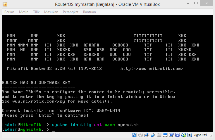
Task: Click the hard disk activity status icon
Action: click(134, 135)
